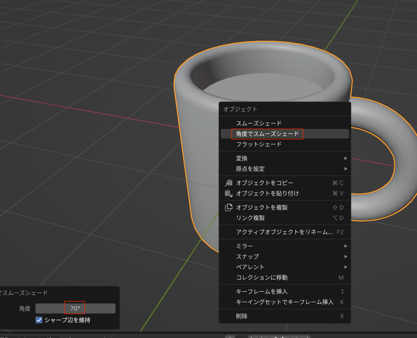This screenshot has width=417, height=338.
Task: Choose アクティブオブジェクトをリネーム entry
Action: [x=284, y=232]
